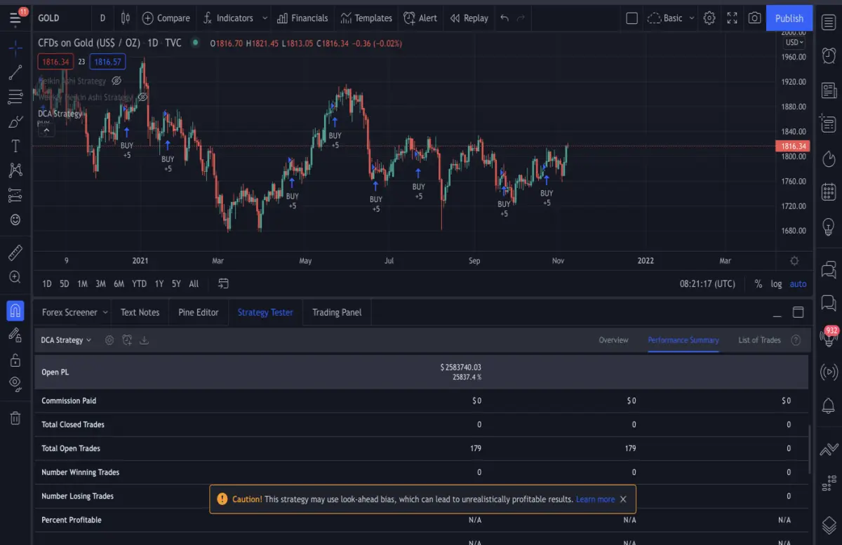This screenshot has width=842, height=545.
Task: Open indicator Templates
Action: click(366, 18)
